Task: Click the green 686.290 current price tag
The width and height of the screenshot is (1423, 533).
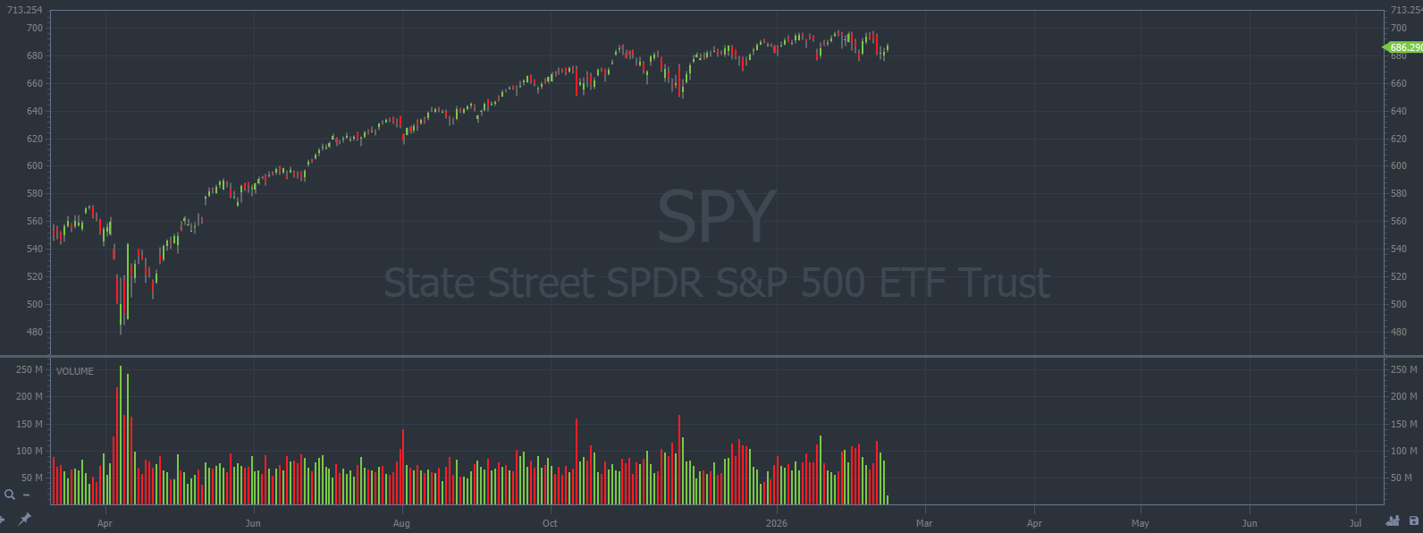Action: (x=1404, y=47)
